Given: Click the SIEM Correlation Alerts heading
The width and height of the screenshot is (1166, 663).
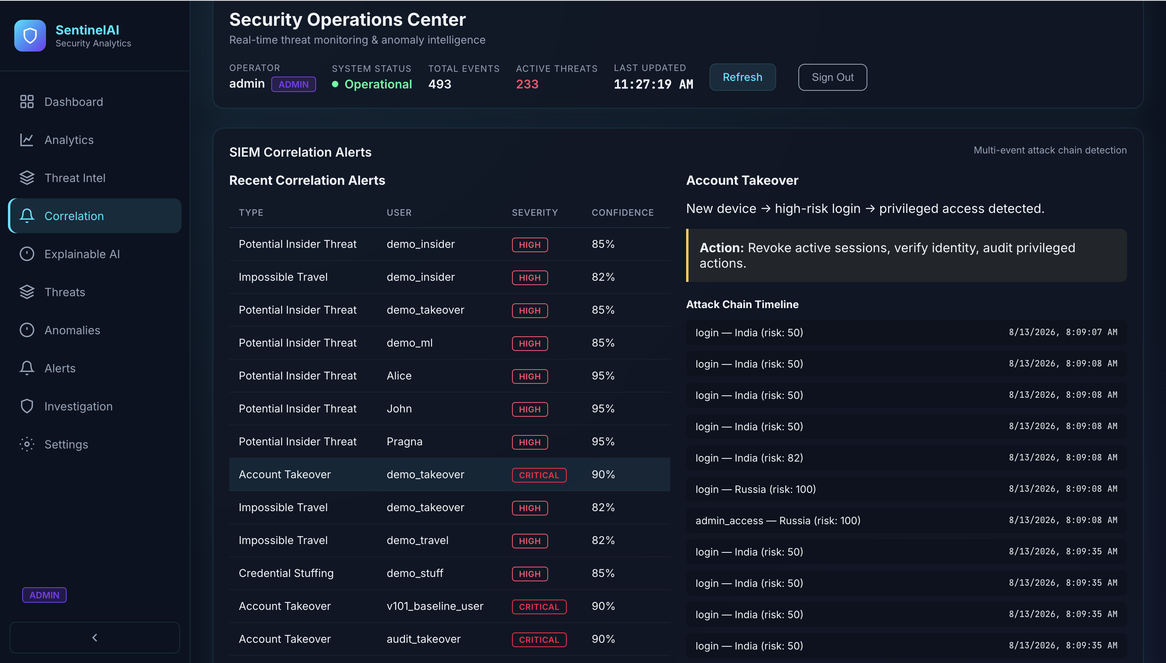Looking at the screenshot, I should 300,152.
